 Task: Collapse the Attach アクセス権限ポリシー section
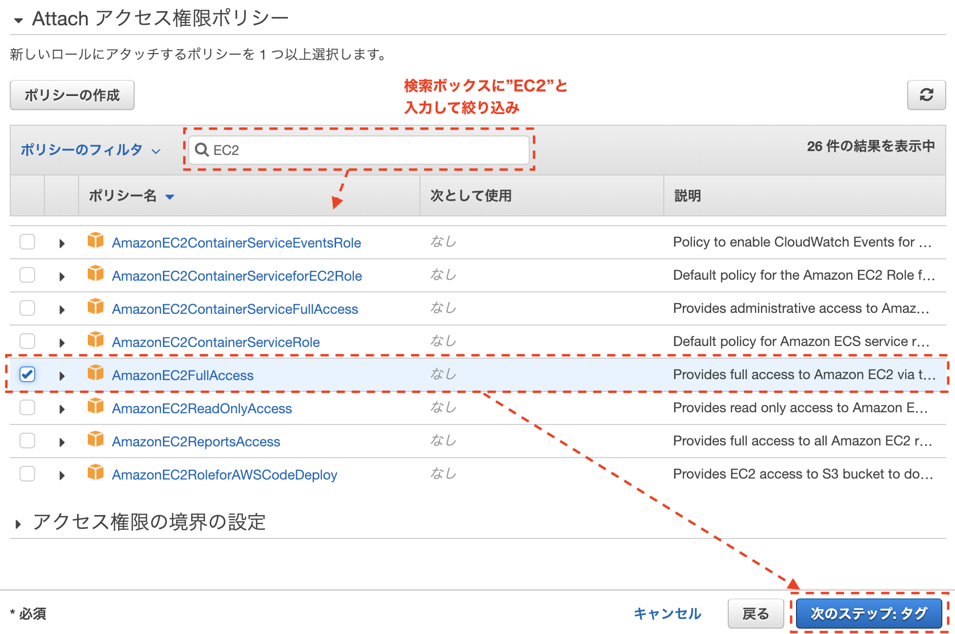pyautogui.click(x=18, y=19)
